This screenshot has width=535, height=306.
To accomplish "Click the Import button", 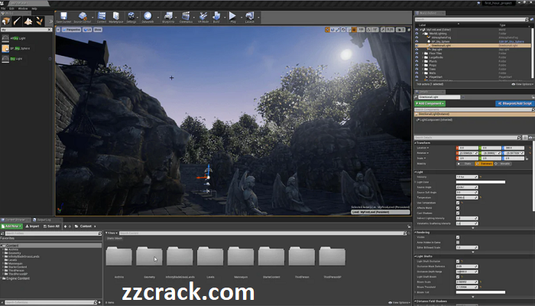I will coord(32,226).
